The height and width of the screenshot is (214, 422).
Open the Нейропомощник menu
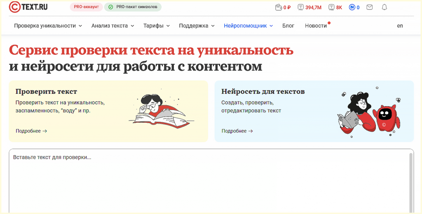[246, 26]
